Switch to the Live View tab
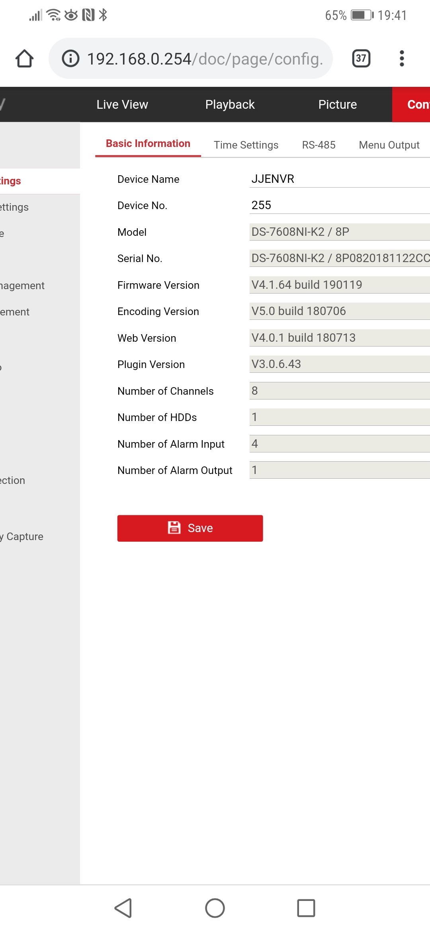This screenshot has height=932, width=430. click(x=122, y=104)
